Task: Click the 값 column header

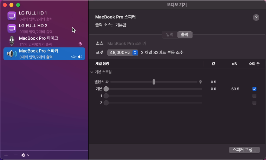Action: pos(213,64)
